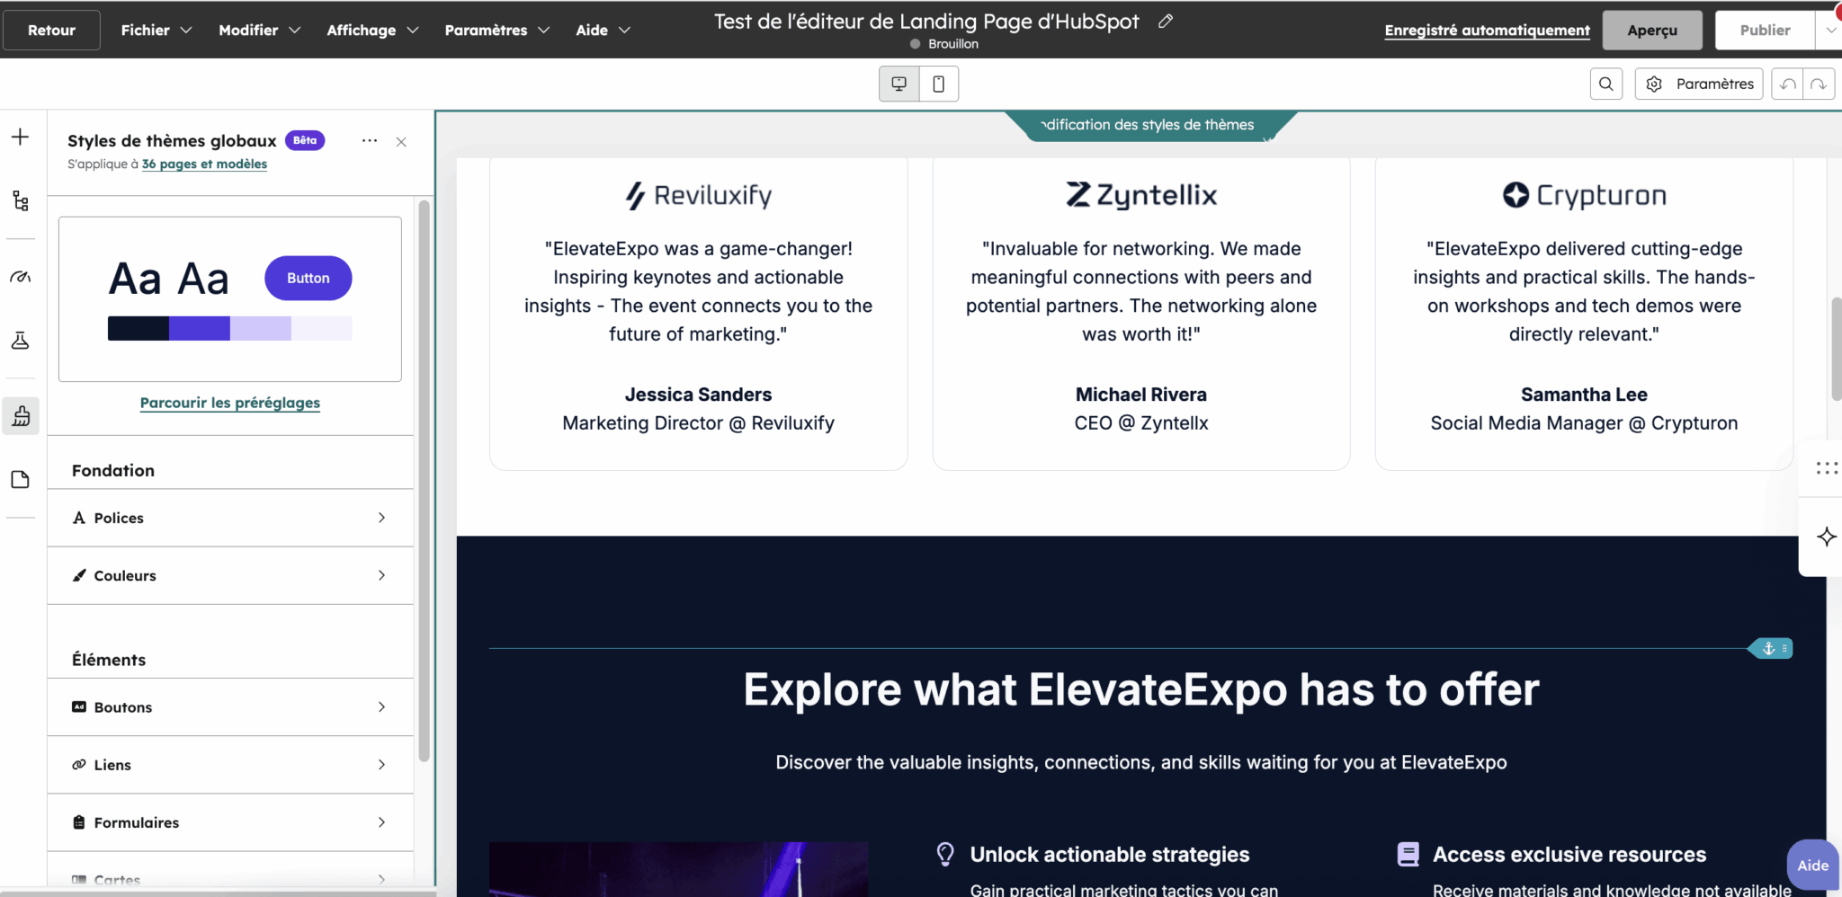
Task: Expand the Polices settings row
Action: [230, 518]
